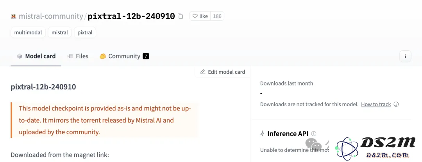This screenshot has width=422, height=162.
Task: Click the heart like icon
Action: (195, 16)
